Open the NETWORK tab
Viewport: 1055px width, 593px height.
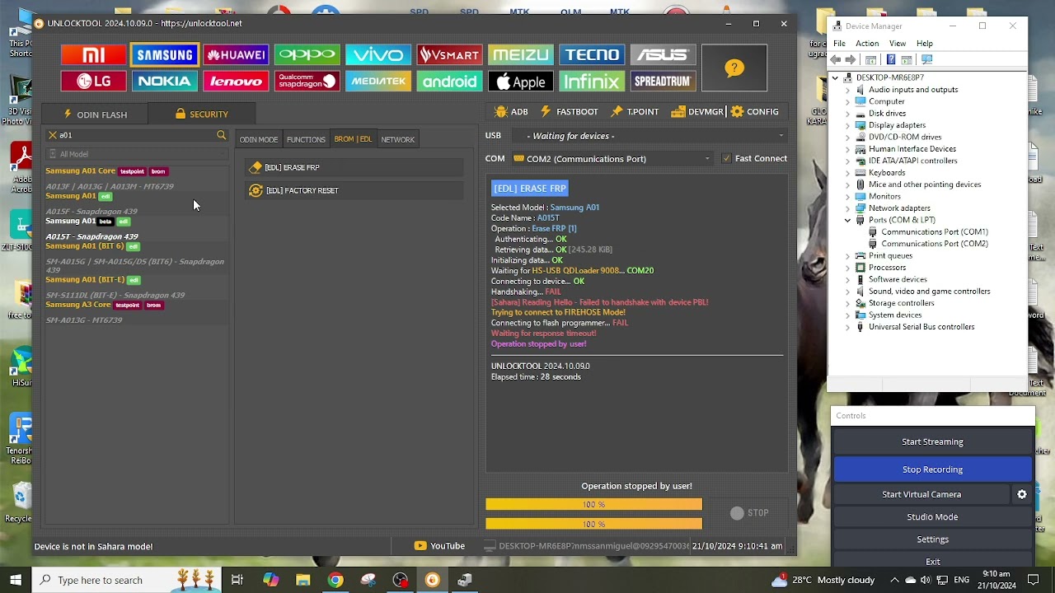point(397,140)
